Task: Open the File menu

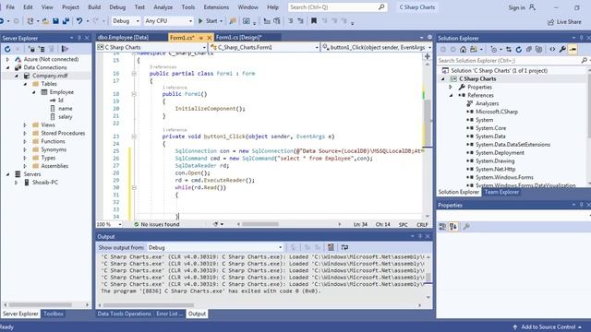Action: 10,7
